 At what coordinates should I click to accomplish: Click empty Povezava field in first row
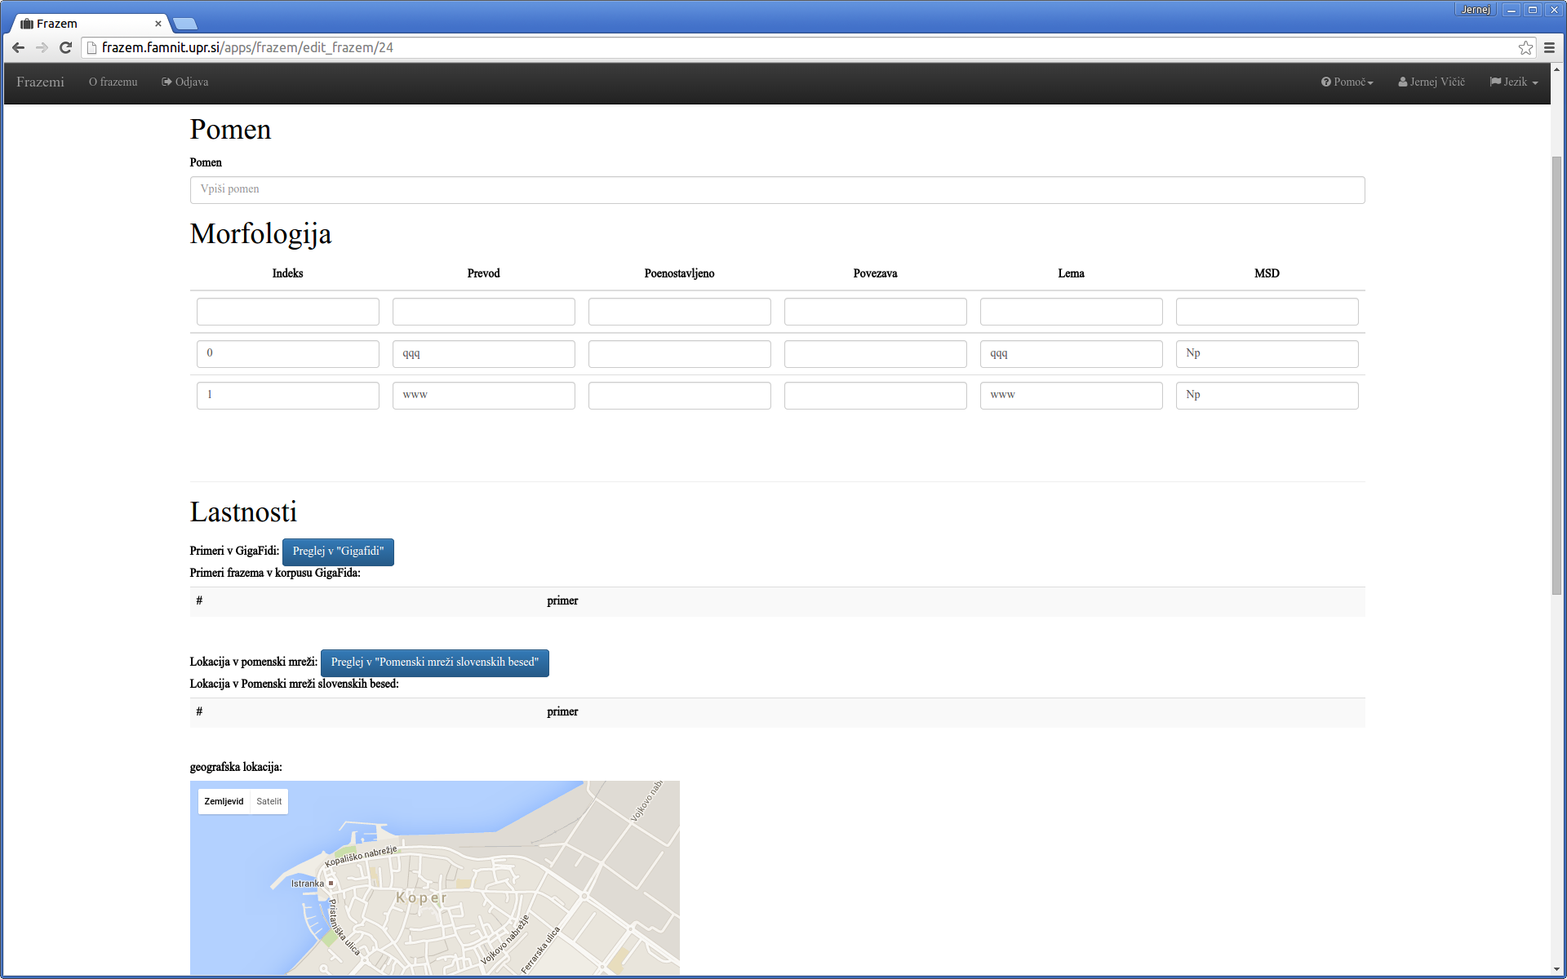[x=875, y=312]
